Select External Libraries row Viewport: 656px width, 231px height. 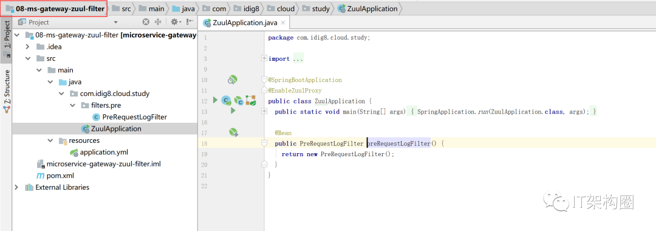(x=104, y=187)
